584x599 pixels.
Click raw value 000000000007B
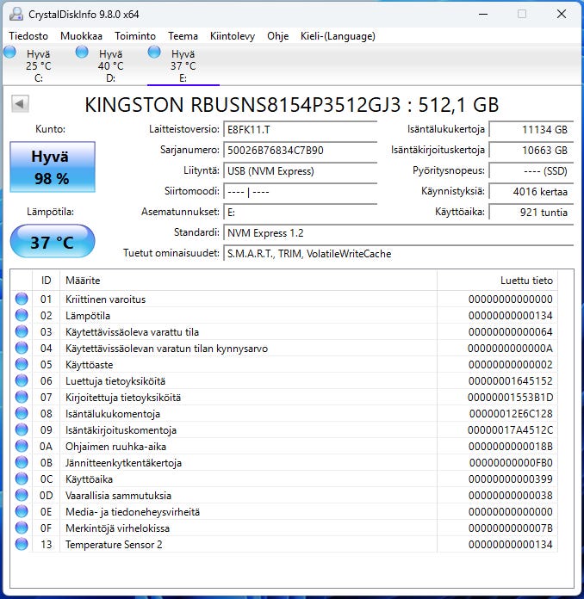pos(511,528)
